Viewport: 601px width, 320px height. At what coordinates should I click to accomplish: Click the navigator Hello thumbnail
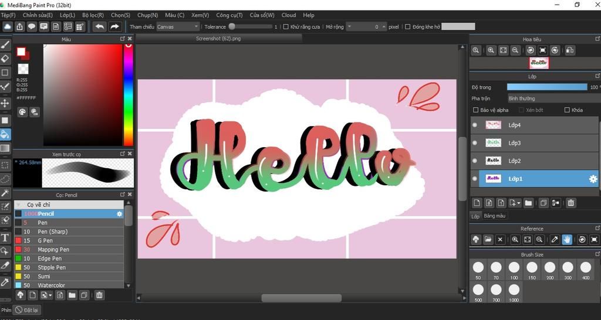539,63
